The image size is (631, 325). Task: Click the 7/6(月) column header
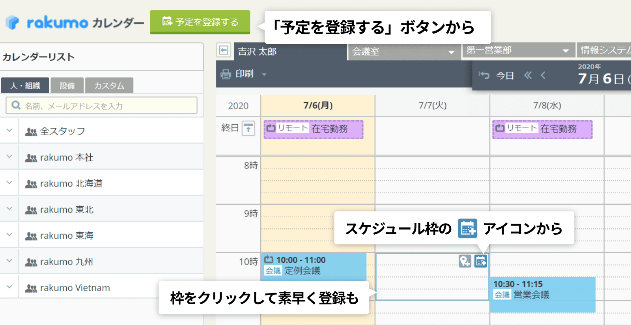pos(318,105)
